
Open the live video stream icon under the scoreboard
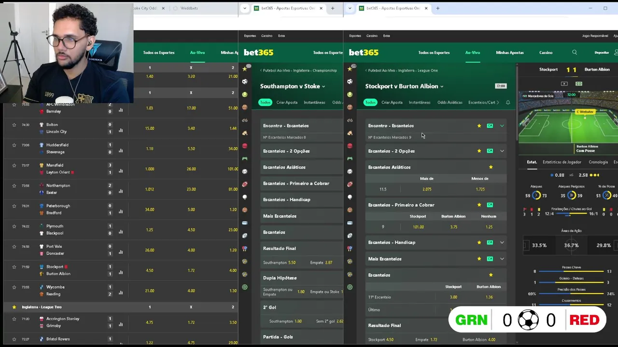click(x=564, y=84)
